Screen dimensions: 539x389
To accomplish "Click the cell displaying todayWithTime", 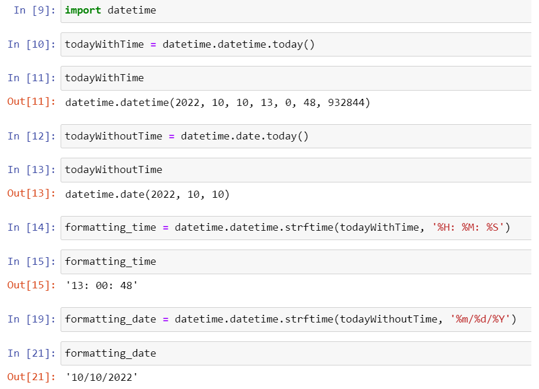I will coord(177,77).
